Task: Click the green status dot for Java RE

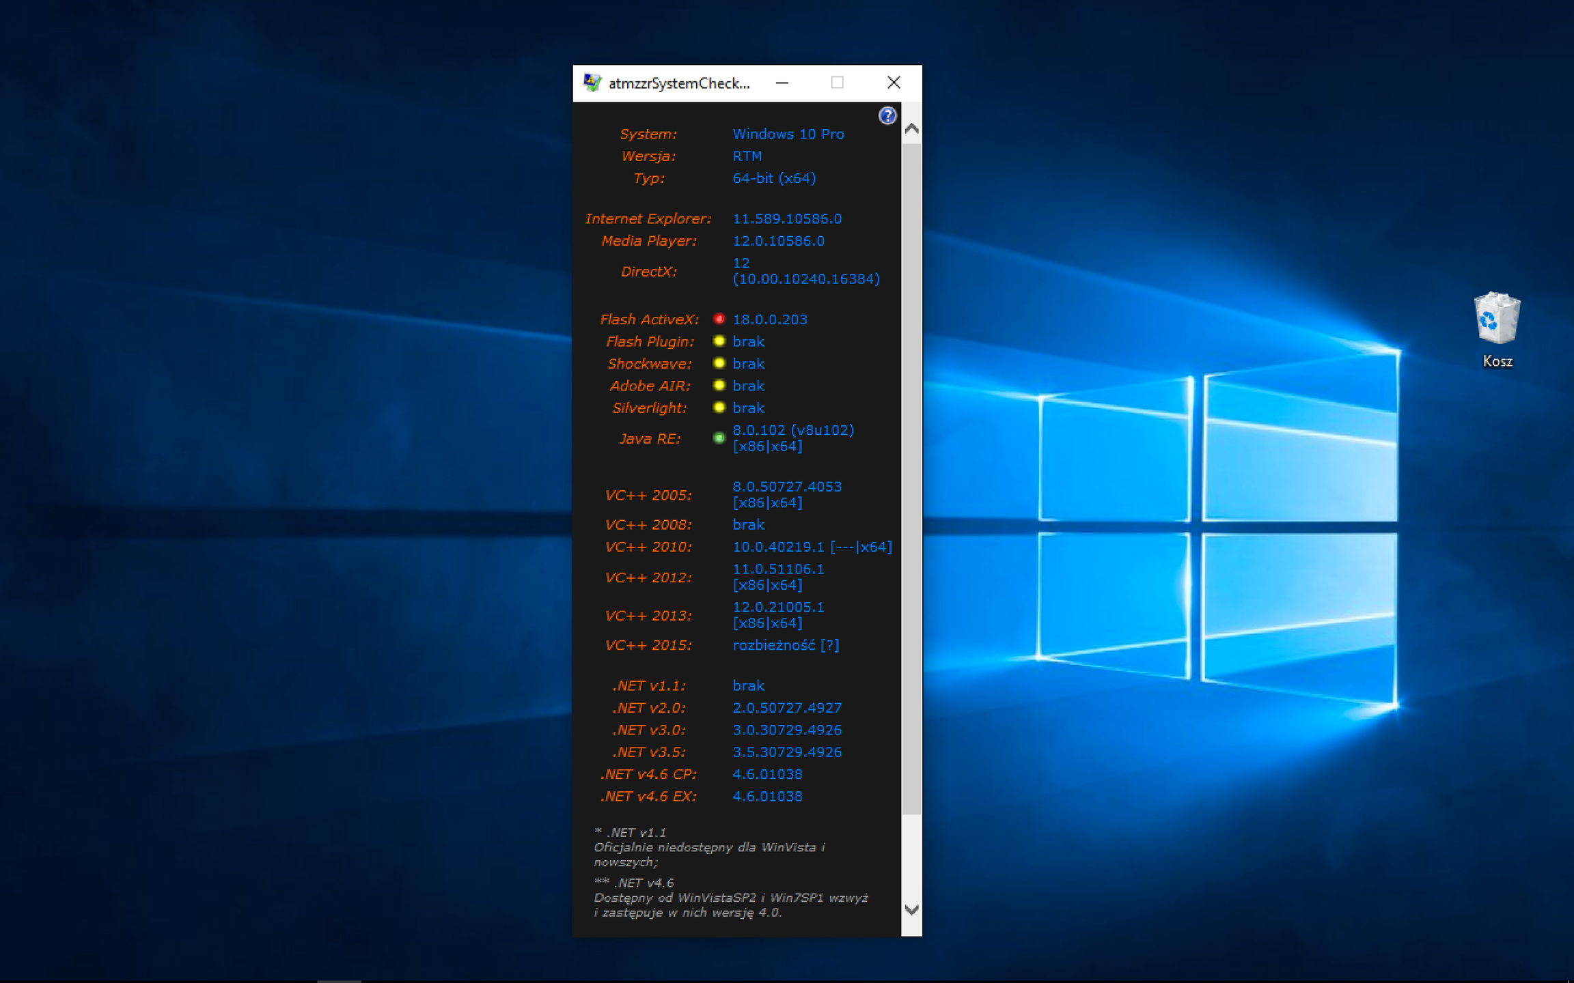Action: coord(719,438)
